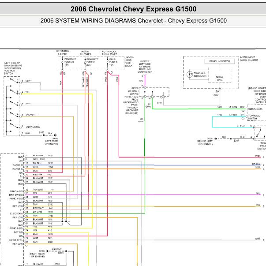Screen dimensions: 266x266
Task: Click the 'ORG 1226' wire label at pin 18
Action: [43, 167]
